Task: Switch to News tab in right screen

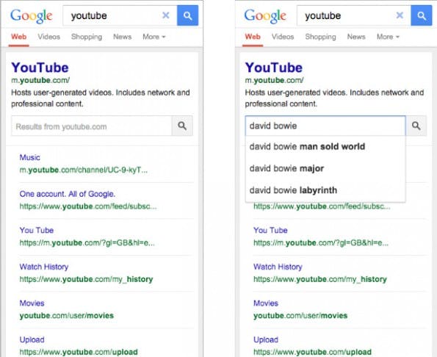Action: point(356,37)
